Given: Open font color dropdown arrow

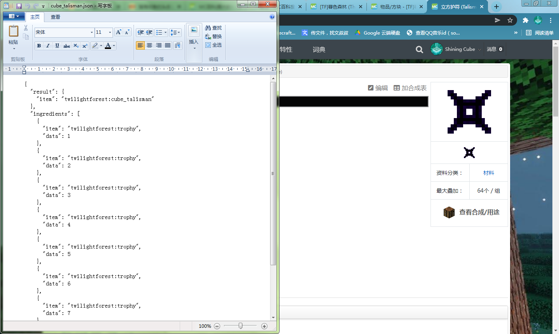Looking at the screenshot, I should pyautogui.click(x=114, y=45).
